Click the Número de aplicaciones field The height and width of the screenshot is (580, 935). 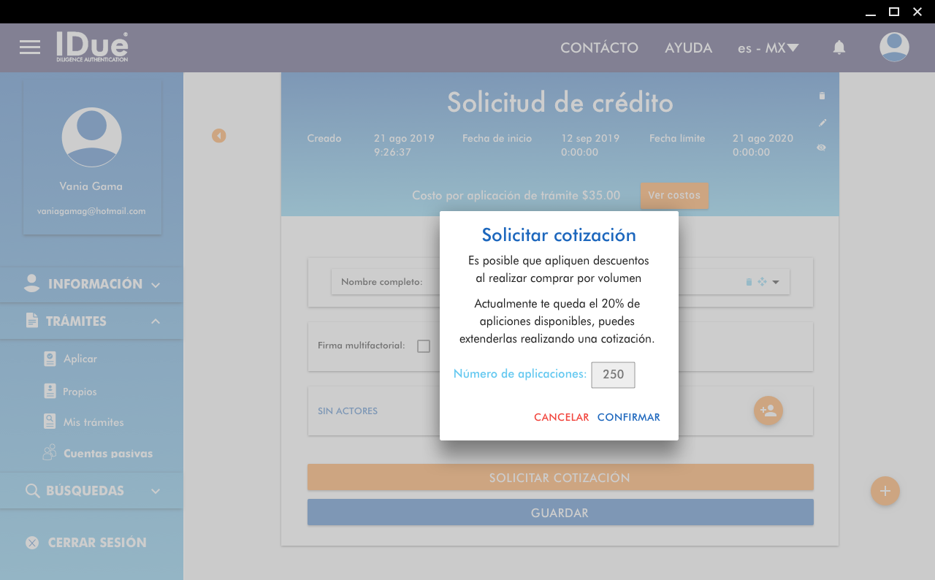tap(613, 375)
